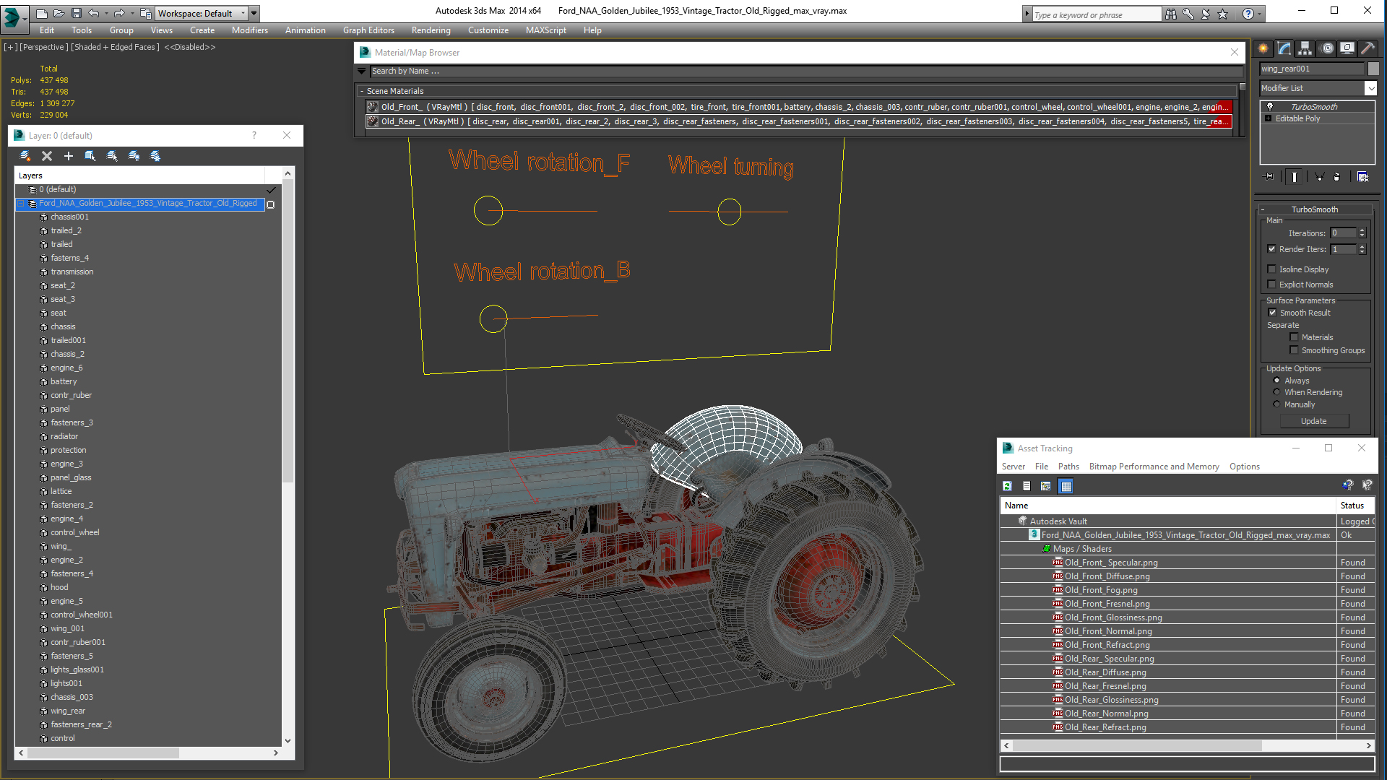Open the Help dropdown arrow in title bar
Screen dimensions: 1387x780
pos(1261,14)
